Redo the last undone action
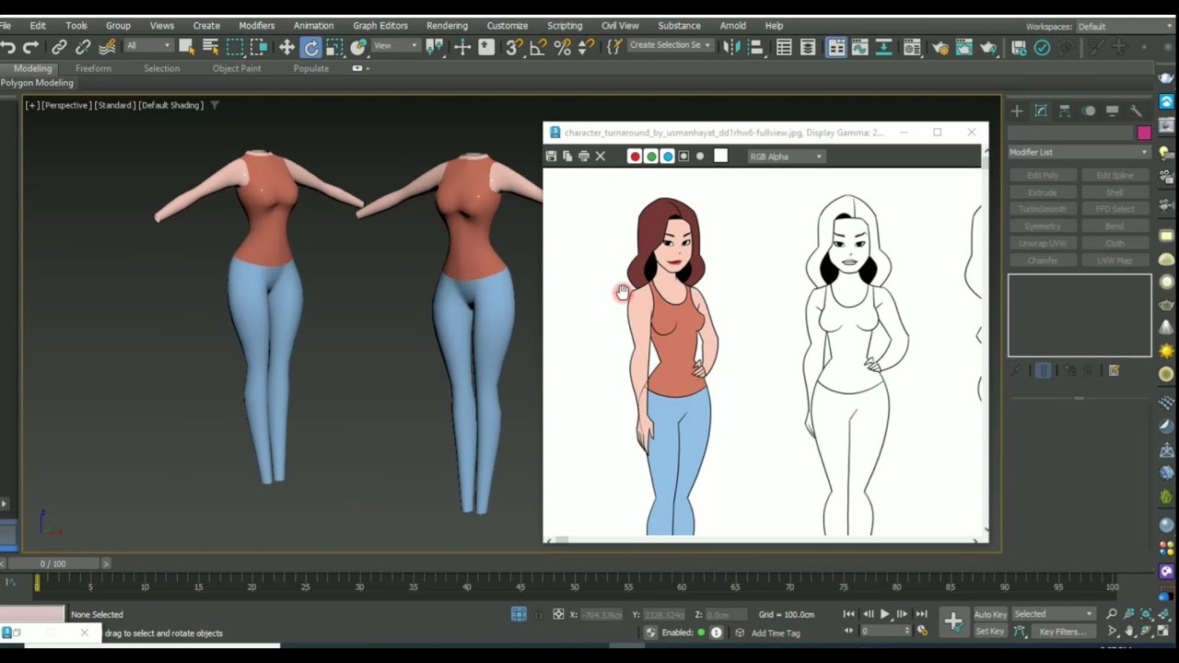This screenshot has height=663, width=1179. pos(30,47)
